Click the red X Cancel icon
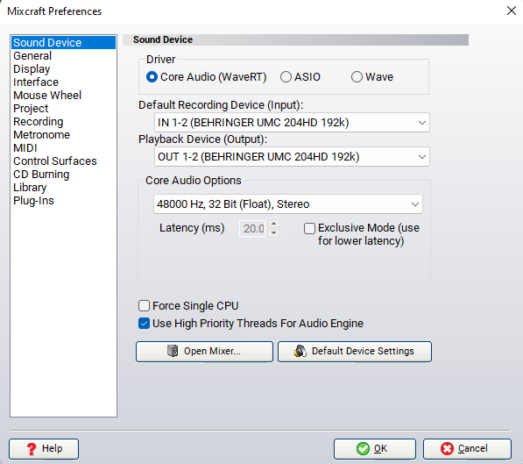The height and width of the screenshot is (464, 523). pyautogui.click(x=447, y=448)
